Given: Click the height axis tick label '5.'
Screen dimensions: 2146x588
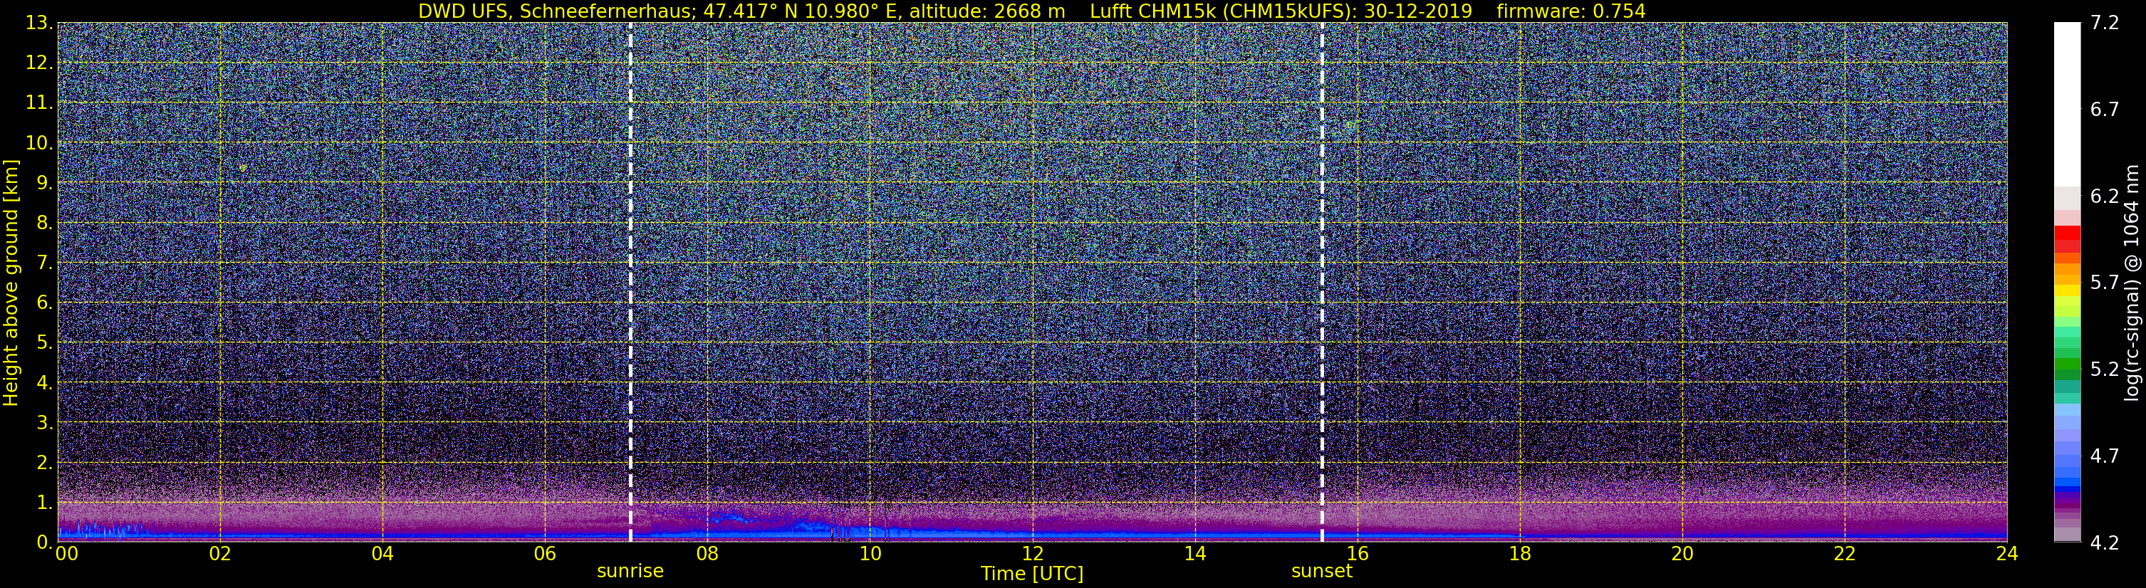Looking at the screenshot, I should 44,342.
